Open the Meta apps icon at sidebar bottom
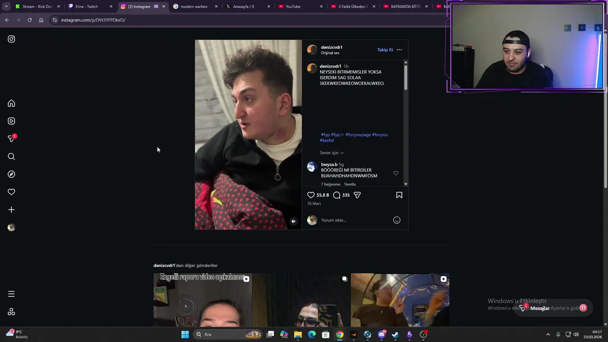Image resolution: width=608 pixels, height=342 pixels. pos(11,312)
